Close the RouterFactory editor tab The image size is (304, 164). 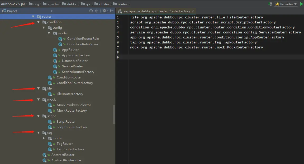(193, 11)
